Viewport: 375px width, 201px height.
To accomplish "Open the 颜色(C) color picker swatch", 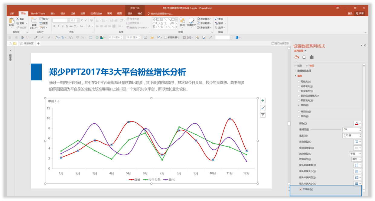I will [x=358, y=123].
